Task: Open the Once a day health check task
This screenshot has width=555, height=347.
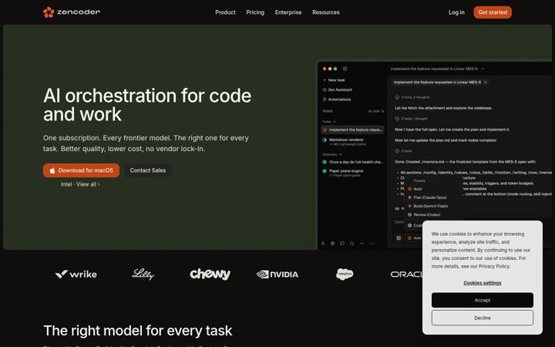Action: click(x=352, y=162)
